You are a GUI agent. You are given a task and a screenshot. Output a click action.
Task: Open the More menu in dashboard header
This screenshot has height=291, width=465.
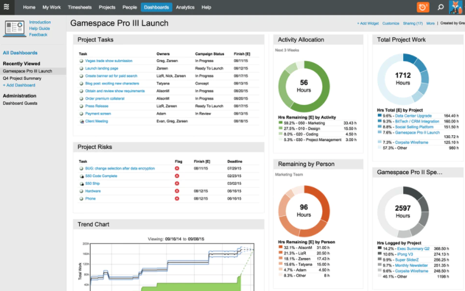coord(431,24)
